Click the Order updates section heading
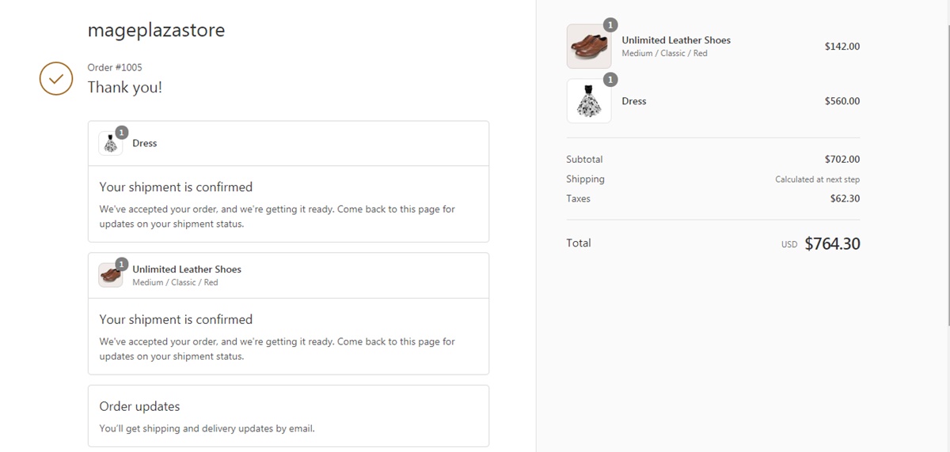This screenshot has width=950, height=452. coord(139,406)
